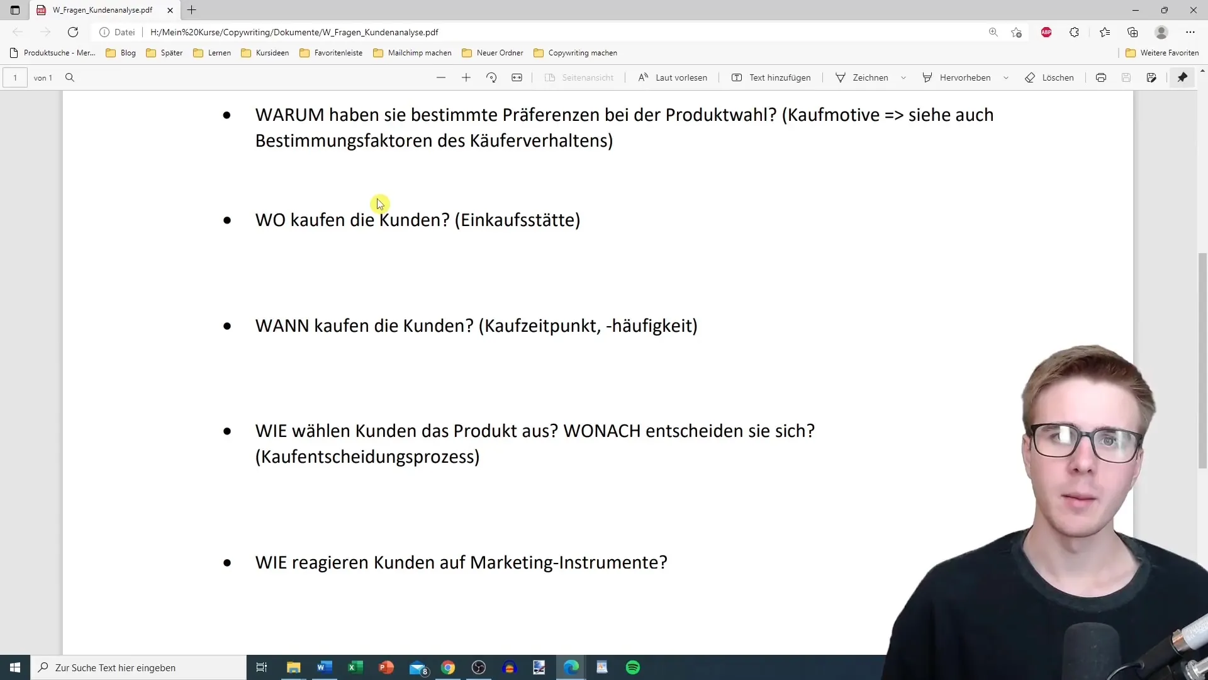Click the browser back arrow

(18, 32)
